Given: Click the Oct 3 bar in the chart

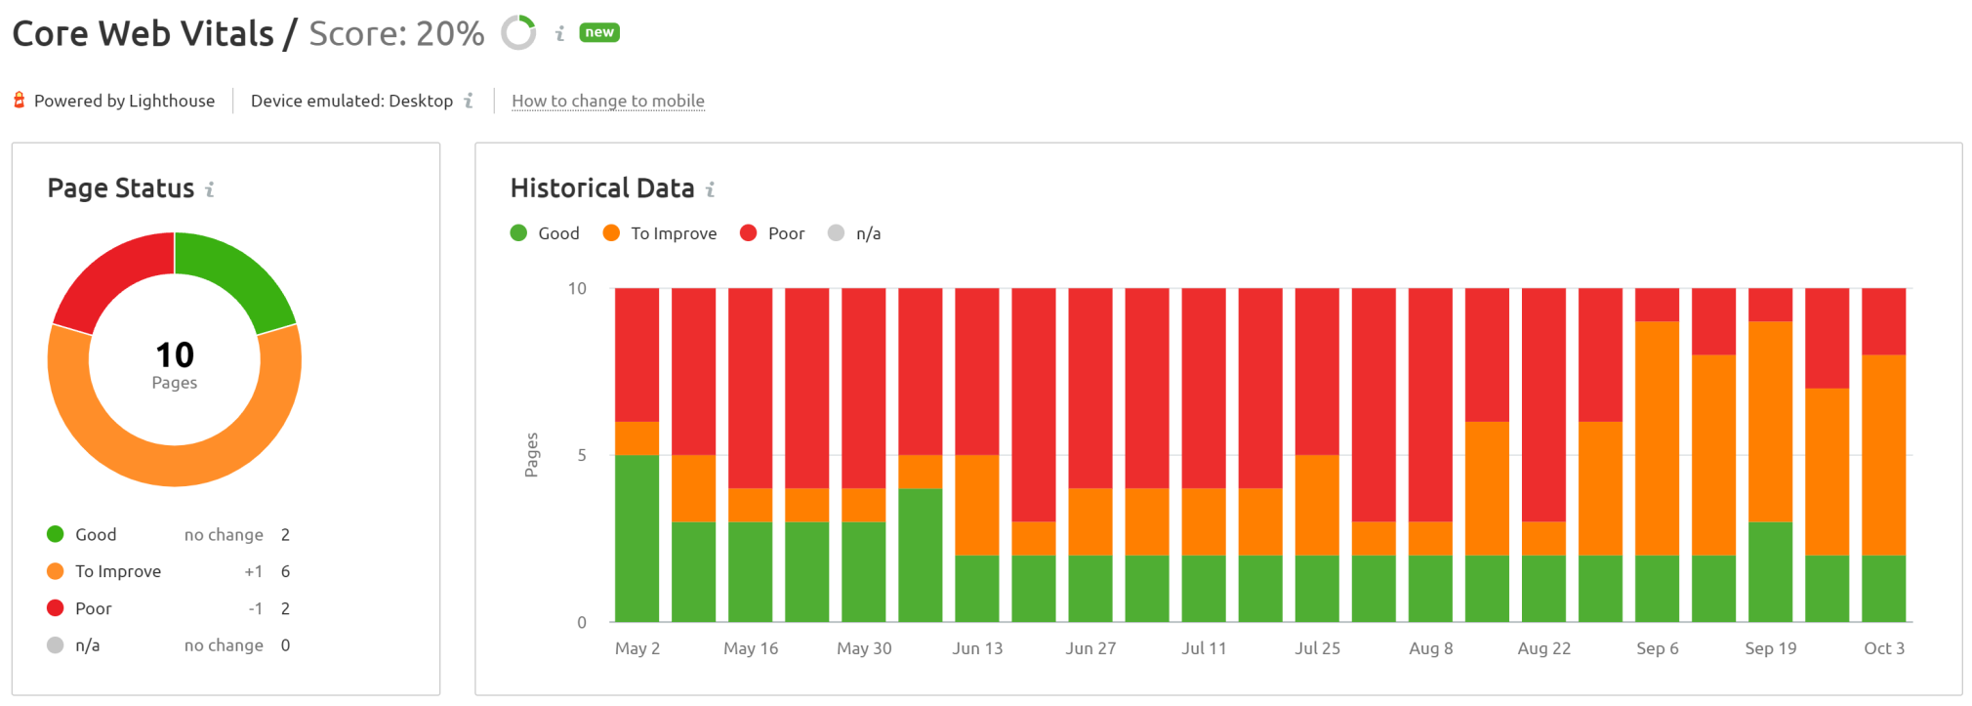Looking at the screenshot, I should [x=1883, y=455].
